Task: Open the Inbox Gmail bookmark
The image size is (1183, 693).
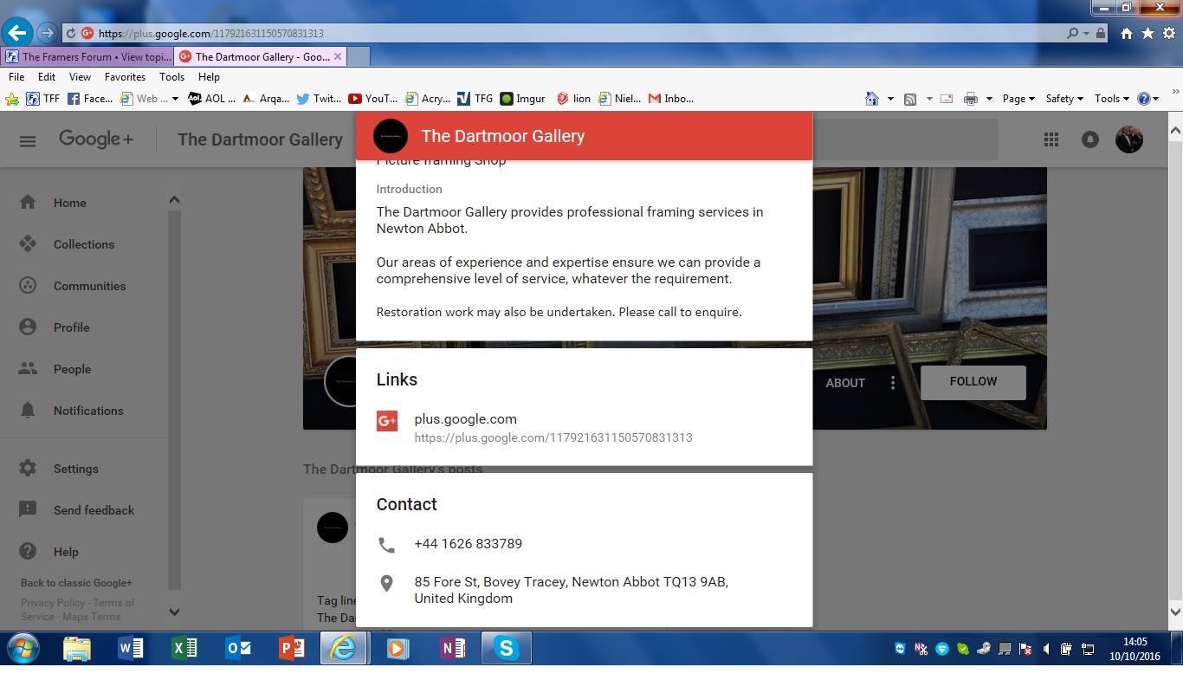Action: tap(671, 99)
